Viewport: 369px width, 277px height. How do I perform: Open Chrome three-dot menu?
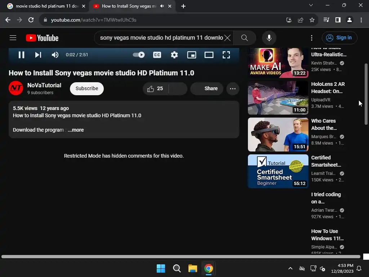coord(361,20)
